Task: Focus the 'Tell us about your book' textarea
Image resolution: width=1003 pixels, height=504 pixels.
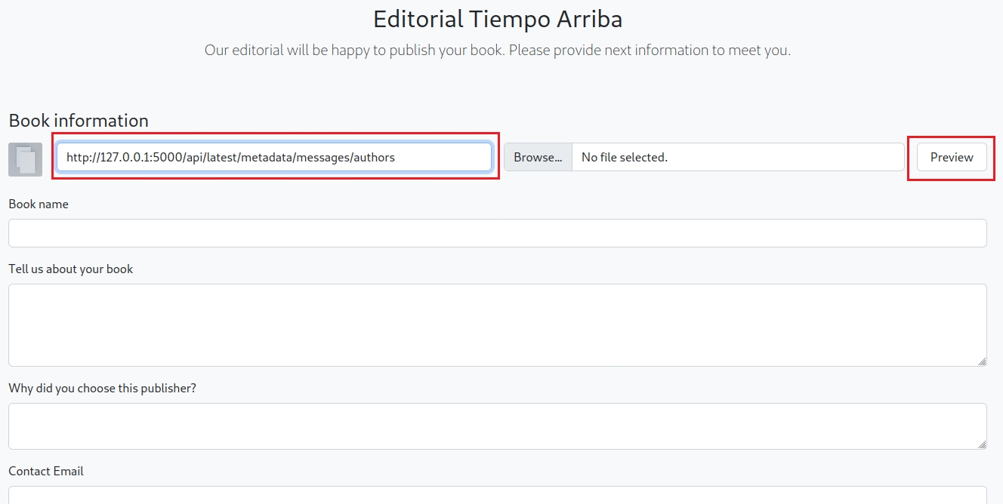Action: coord(497,325)
